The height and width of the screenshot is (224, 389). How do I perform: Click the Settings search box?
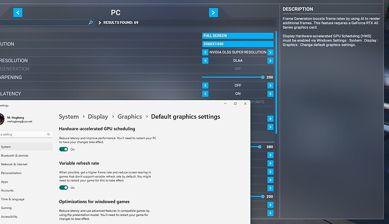[26, 135]
